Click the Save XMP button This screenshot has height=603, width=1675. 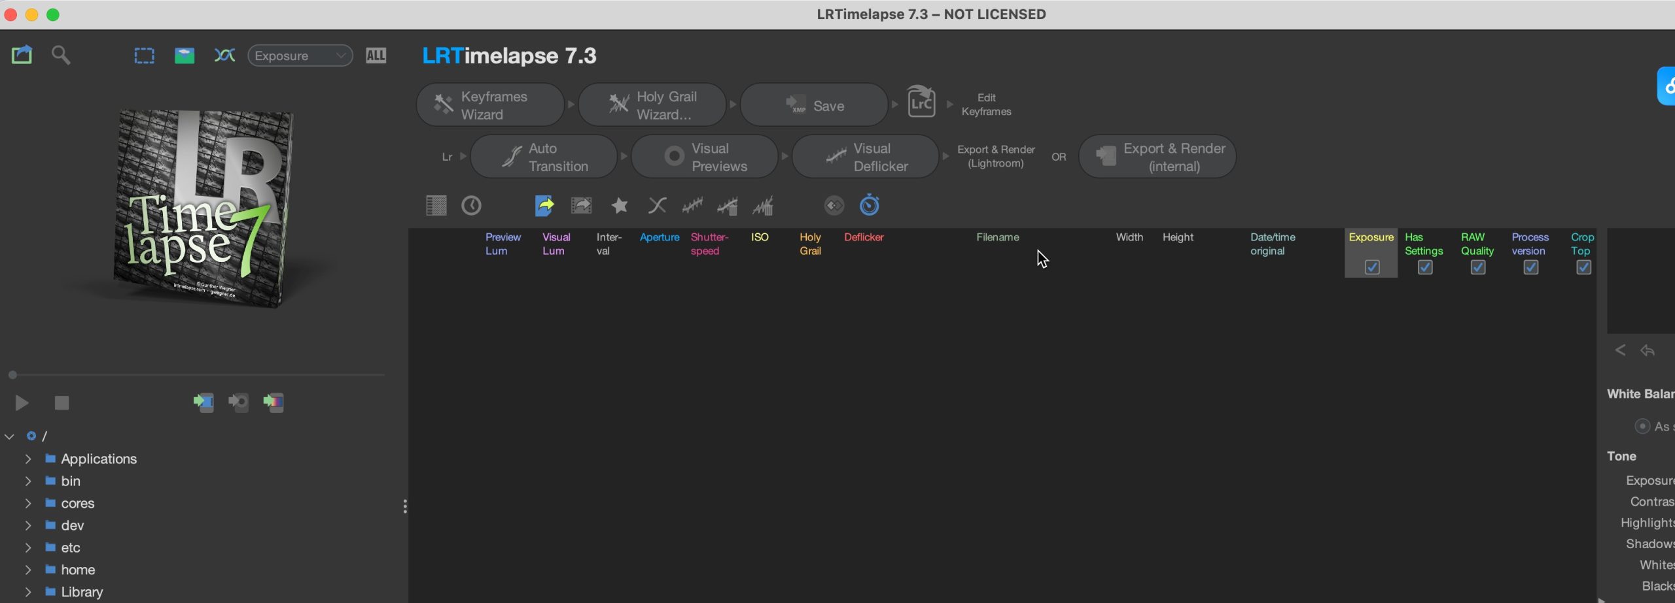click(x=814, y=105)
